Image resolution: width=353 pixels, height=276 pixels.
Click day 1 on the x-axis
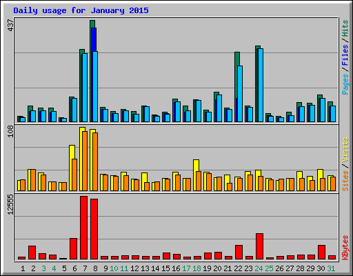(23, 268)
